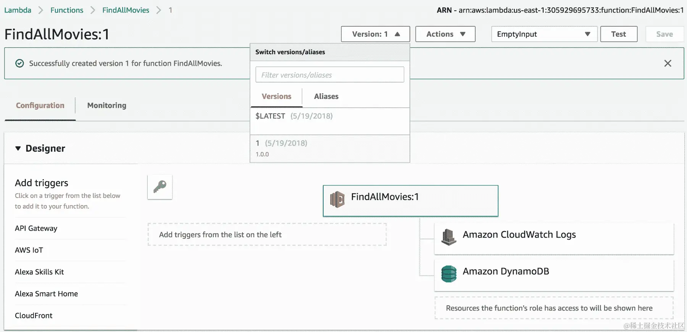
Task: Select the Amazon CloudWatch Logs resource card
Action: 554,239
